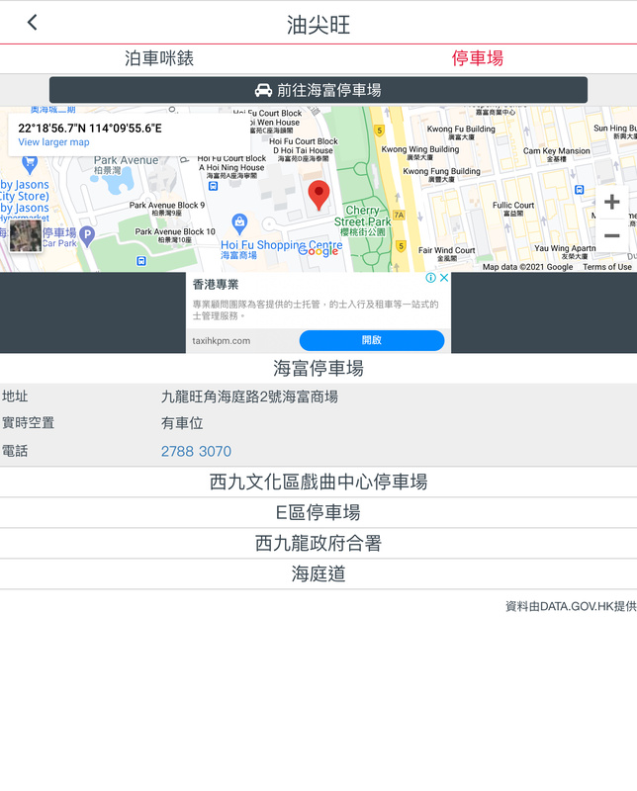
Task: Open the map Terms of Use link
Action: (x=607, y=267)
